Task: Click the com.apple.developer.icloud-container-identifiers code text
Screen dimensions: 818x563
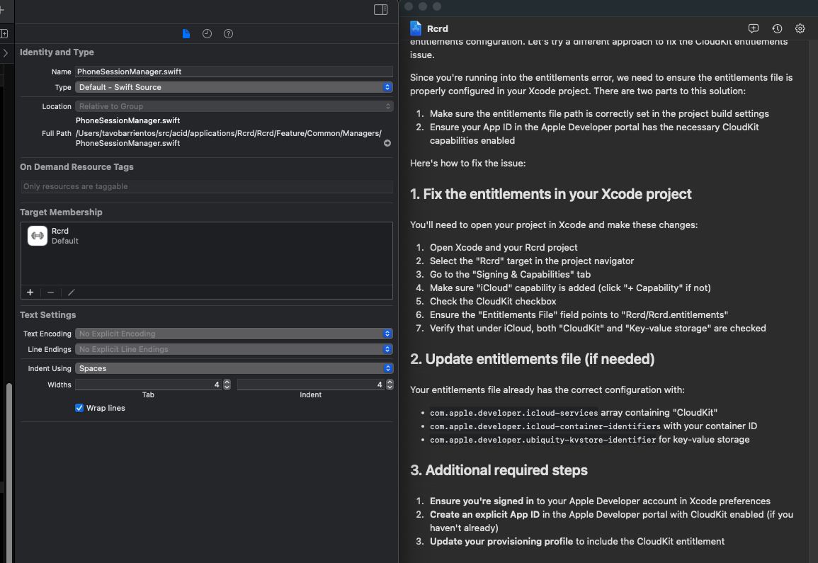Action: click(545, 426)
